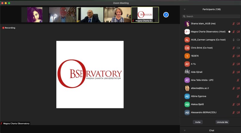Click muted mic icon for Aina Tella Arbós
Image resolution: width=241 pixels, height=133 pixels.
(238, 80)
